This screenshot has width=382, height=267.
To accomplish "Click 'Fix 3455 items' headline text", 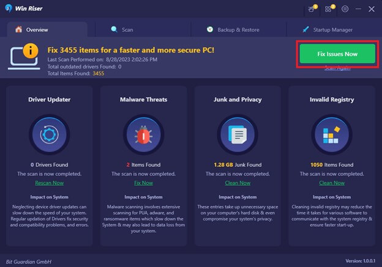I will point(131,50).
